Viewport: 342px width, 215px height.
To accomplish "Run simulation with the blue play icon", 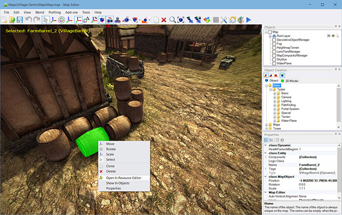I will pos(249,20).
